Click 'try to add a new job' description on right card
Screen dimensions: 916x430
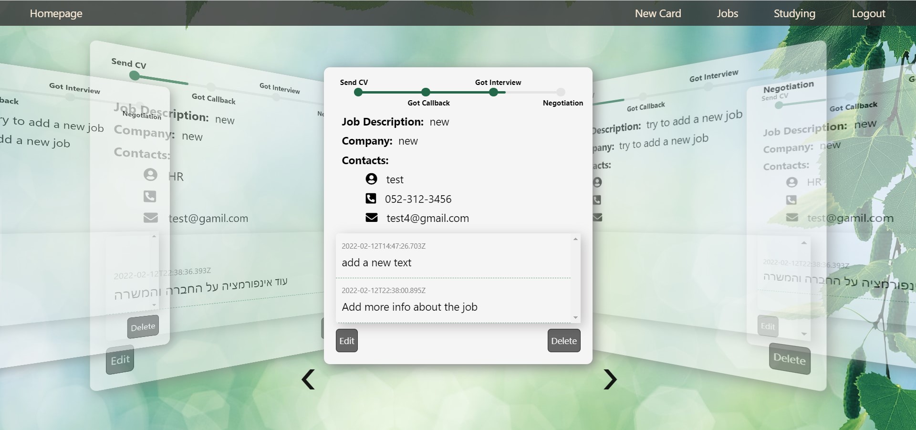(x=694, y=119)
